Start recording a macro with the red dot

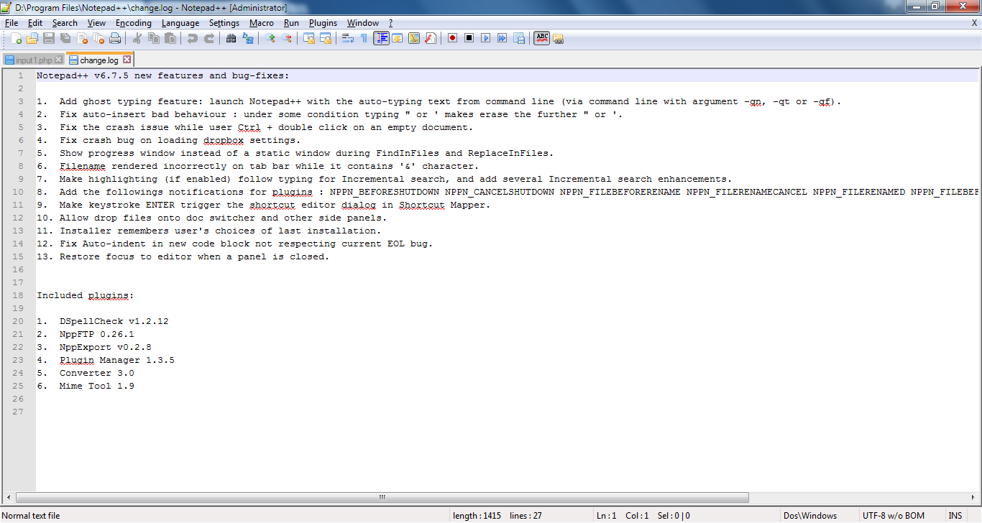453,38
